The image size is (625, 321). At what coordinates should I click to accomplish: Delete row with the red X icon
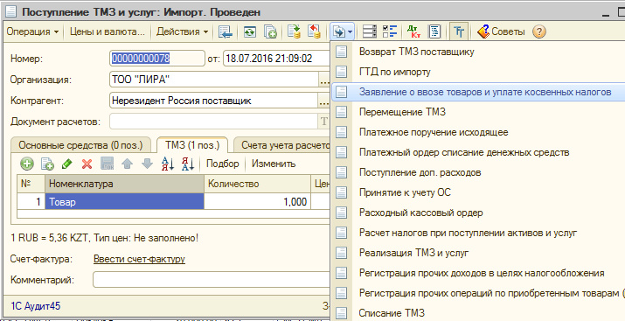(87, 164)
